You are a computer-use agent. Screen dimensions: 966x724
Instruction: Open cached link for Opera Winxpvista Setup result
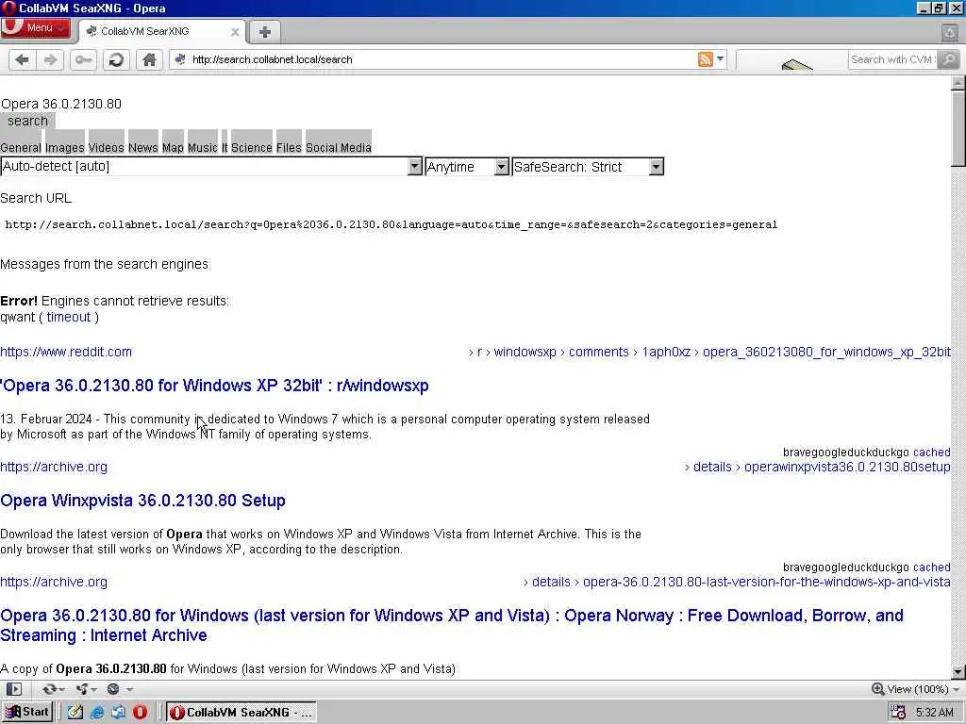931,568
